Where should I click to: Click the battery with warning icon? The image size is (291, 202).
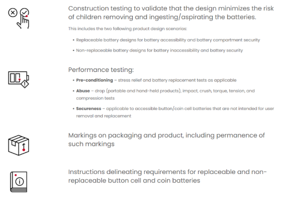[19, 79]
